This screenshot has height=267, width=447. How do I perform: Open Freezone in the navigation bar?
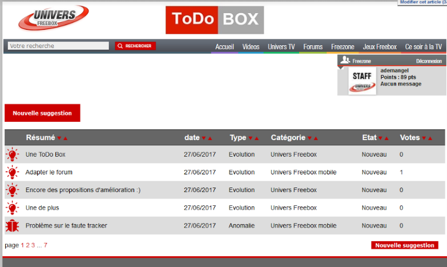pos(343,47)
